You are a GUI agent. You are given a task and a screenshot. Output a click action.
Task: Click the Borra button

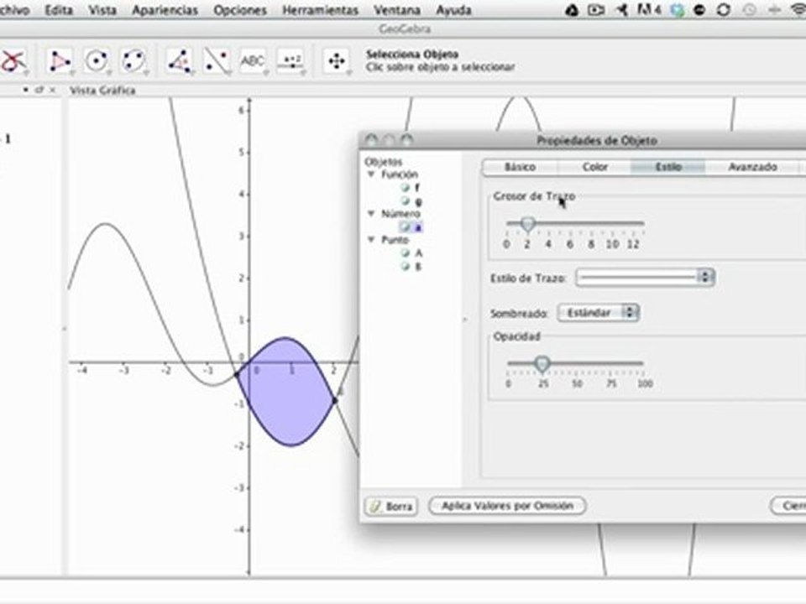[391, 507]
